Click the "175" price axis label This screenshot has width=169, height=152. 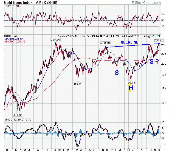[x=164, y=75]
